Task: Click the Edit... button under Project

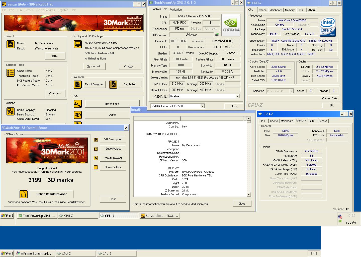Action: (55, 56)
